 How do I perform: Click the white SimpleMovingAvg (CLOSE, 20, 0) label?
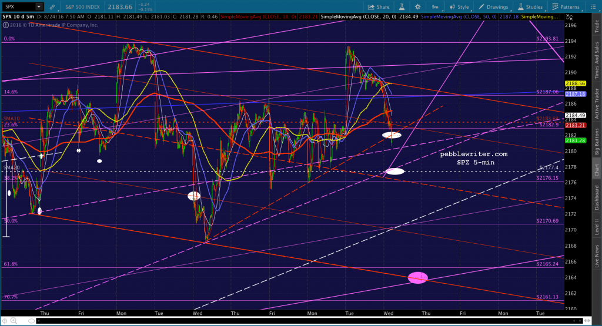[x=359, y=17]
